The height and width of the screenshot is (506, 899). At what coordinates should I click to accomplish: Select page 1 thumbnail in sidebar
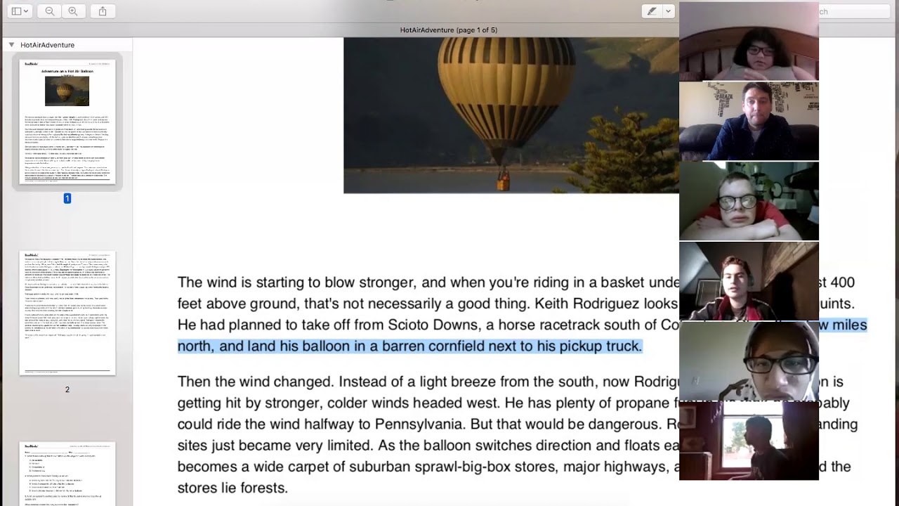[67, 122]
